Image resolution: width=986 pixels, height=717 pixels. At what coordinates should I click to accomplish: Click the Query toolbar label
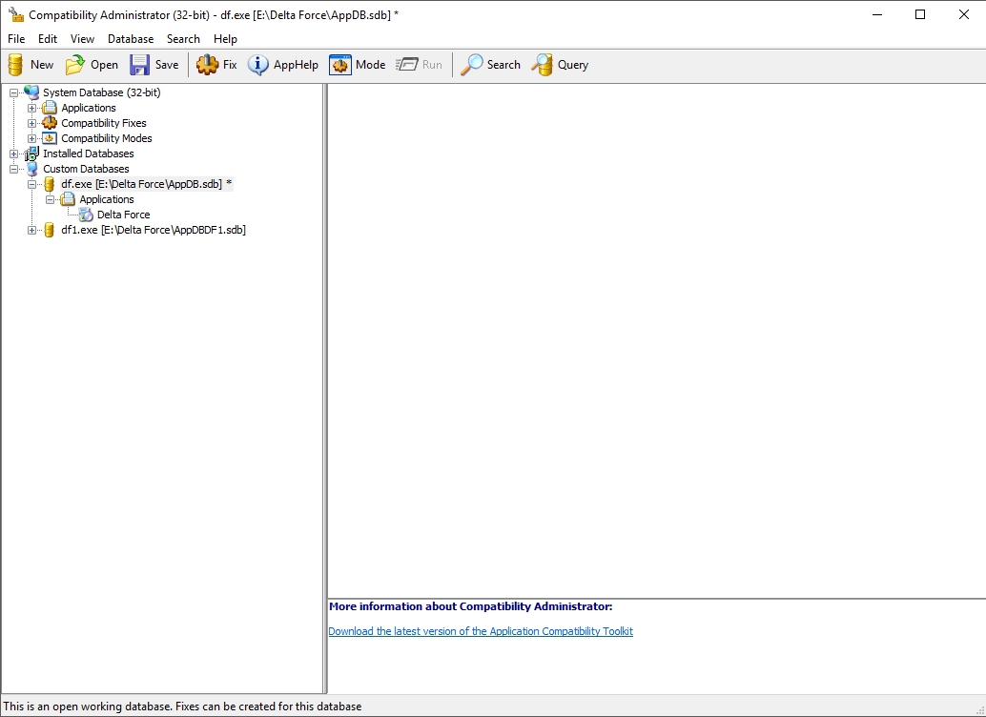tap(573, 65)
